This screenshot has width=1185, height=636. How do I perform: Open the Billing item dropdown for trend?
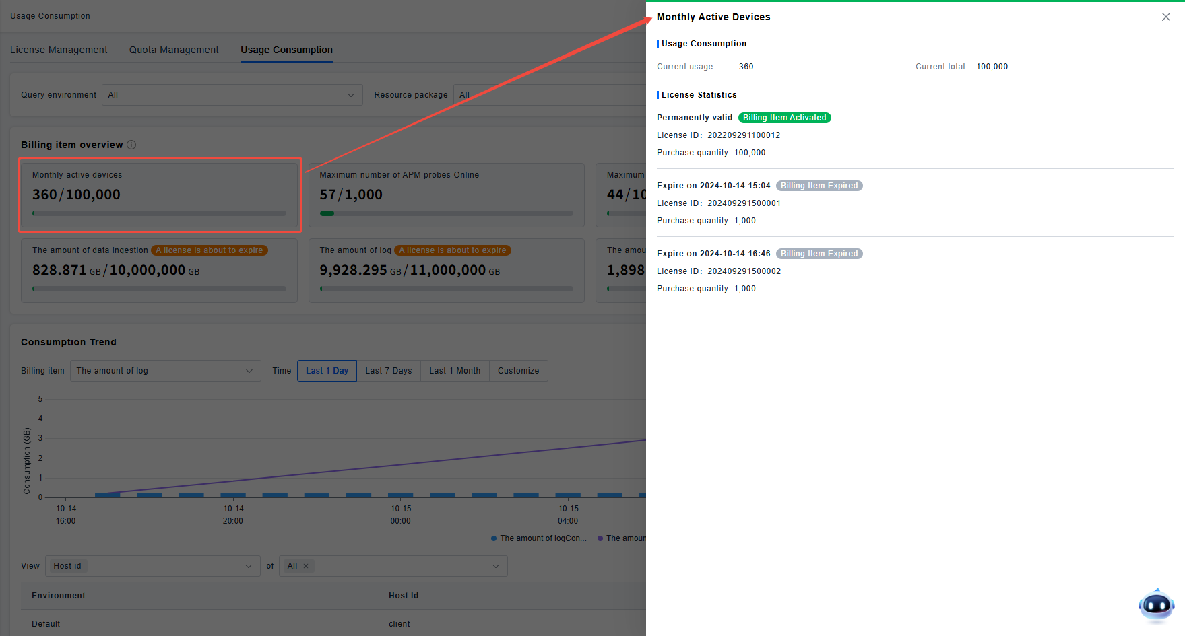(165, 371)
